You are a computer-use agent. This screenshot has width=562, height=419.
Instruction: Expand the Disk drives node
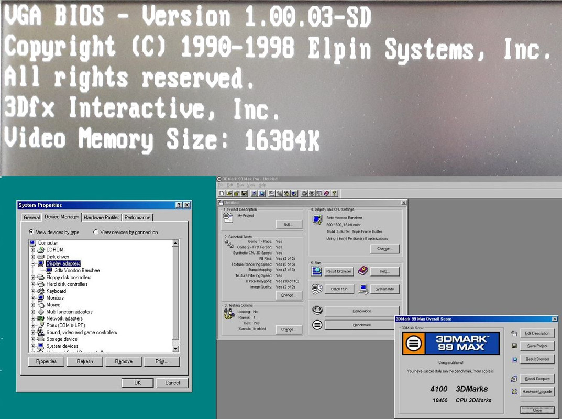pos(32,257)
